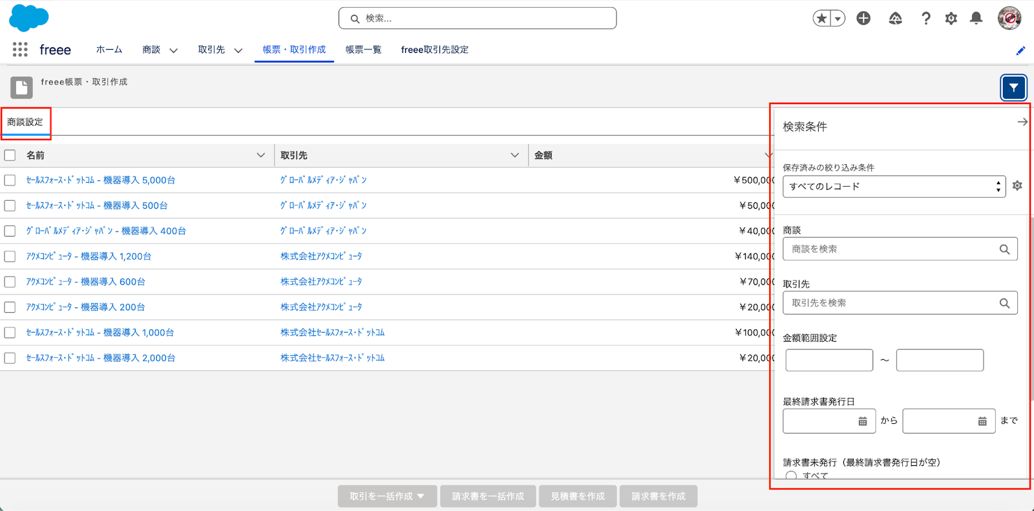Open the setup gear icon in header

(x=951, y=19)
